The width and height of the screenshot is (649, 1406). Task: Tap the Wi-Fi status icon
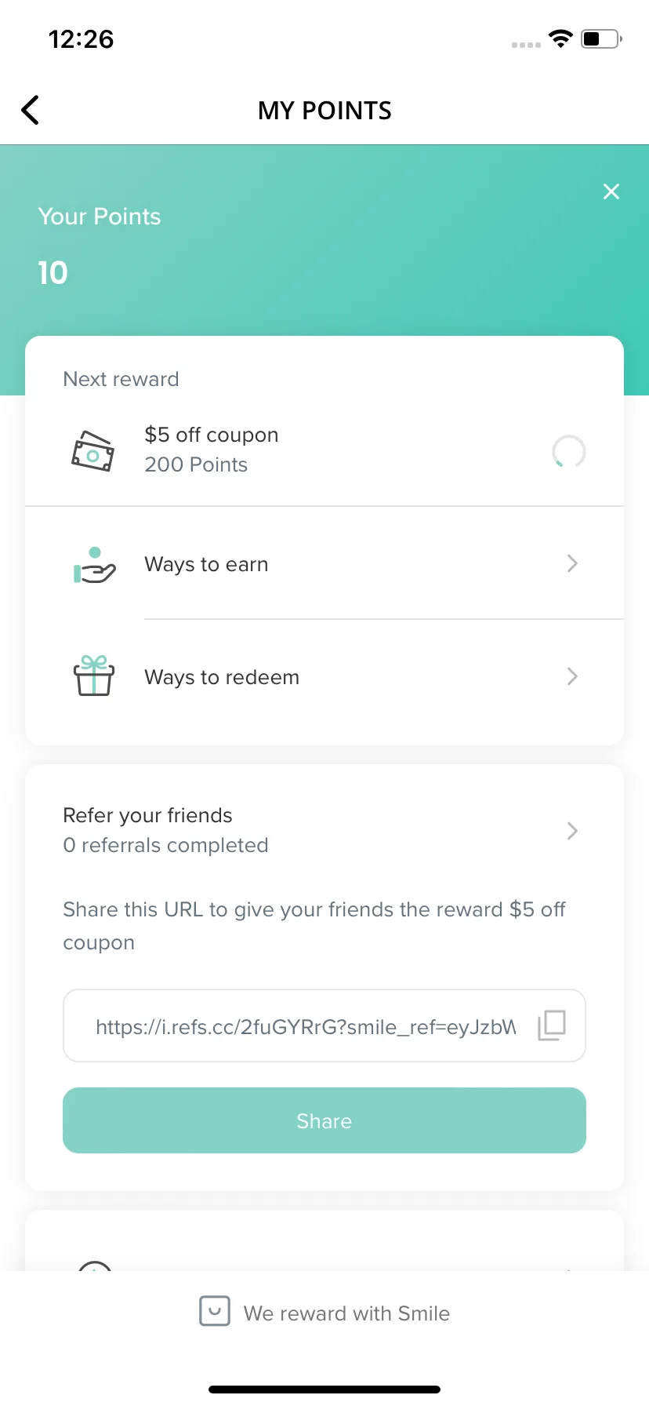[x=560, y=38]
